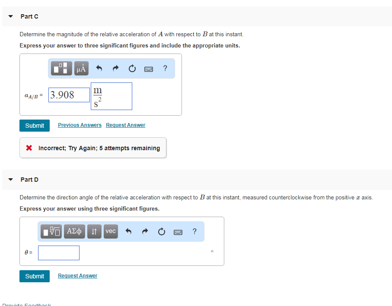Submit the Part C answer
The width and height of the screenshot is (392, 306).
pyautogui.click(x=35, y=126)
